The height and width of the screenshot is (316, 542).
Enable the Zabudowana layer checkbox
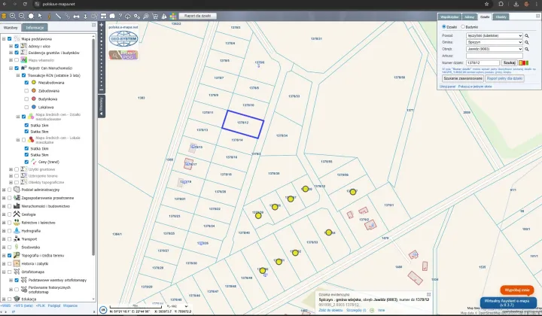26,90
